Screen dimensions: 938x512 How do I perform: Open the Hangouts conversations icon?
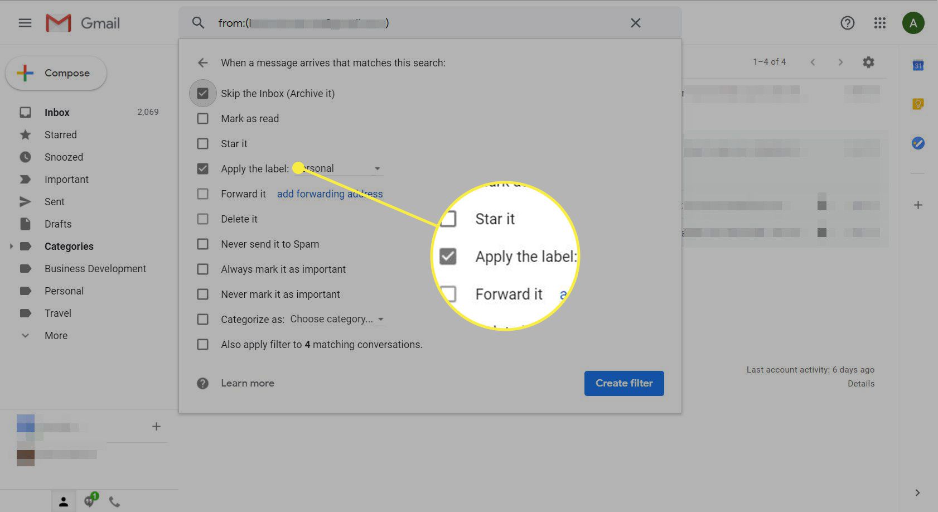click(90, 500)
